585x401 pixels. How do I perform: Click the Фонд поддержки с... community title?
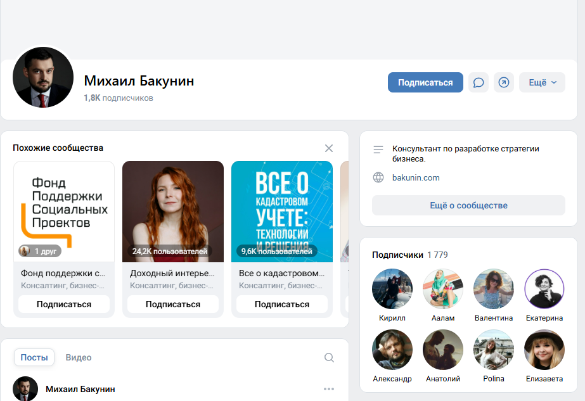coord(63,273)
